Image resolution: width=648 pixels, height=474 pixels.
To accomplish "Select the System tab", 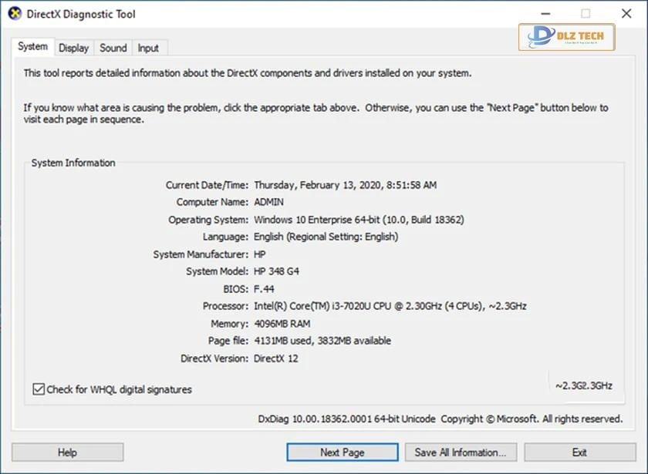I will pos(33,47).
